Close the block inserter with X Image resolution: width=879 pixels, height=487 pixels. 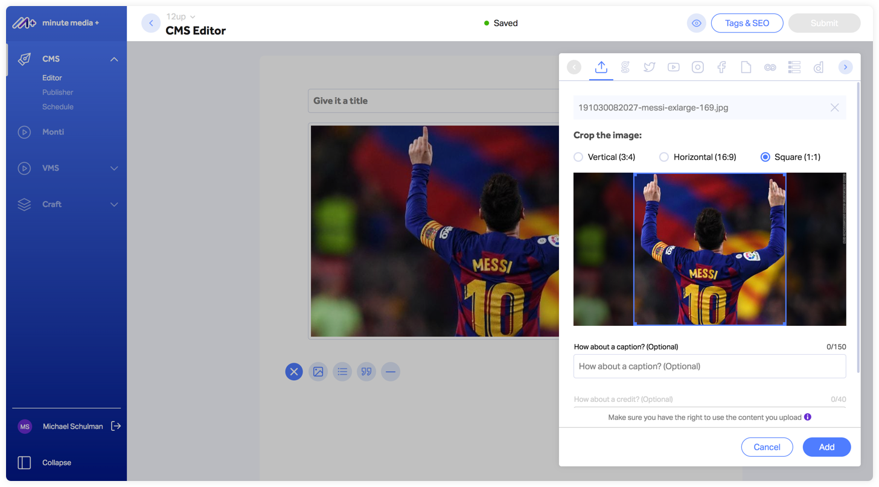(294, 372)
